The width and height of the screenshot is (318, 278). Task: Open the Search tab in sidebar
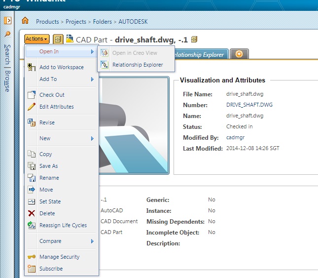tap(7, 54)
